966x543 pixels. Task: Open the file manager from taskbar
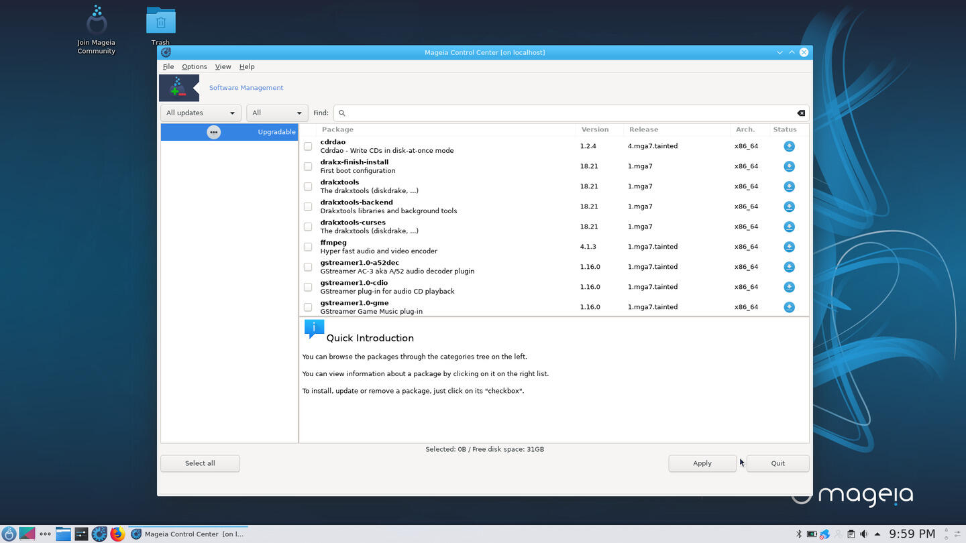63,534
